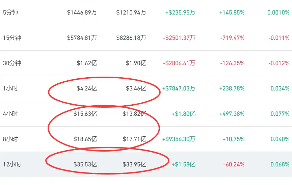Image resolution: width=292 pixels, height=185 pixels.
Task: Select the 5分钟 row label
Action: (10, 12)
